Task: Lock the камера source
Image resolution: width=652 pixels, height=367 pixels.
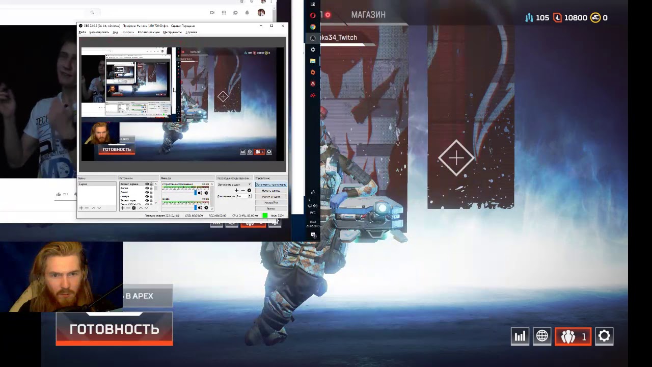Action: (x=151, y=196)
